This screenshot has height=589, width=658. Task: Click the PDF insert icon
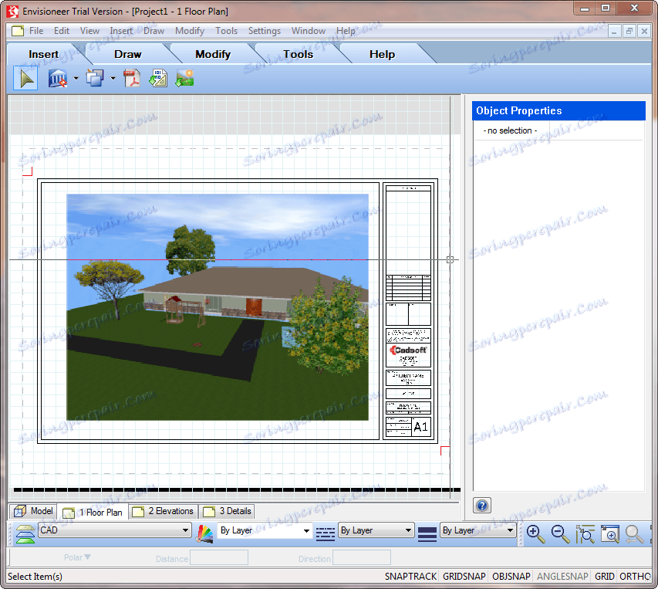point(132,79)
